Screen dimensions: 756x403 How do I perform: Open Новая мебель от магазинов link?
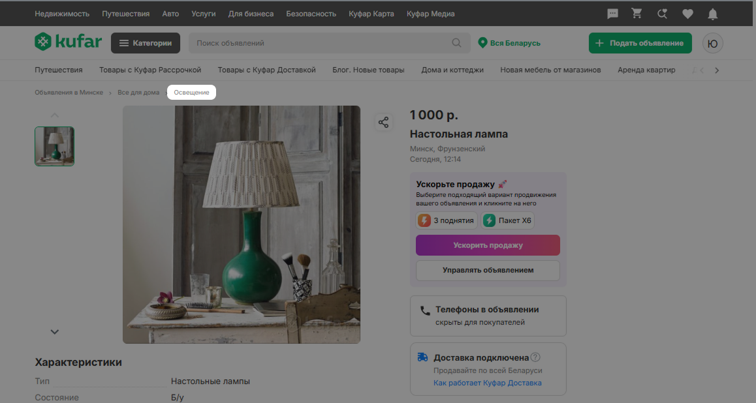(550, 70)
